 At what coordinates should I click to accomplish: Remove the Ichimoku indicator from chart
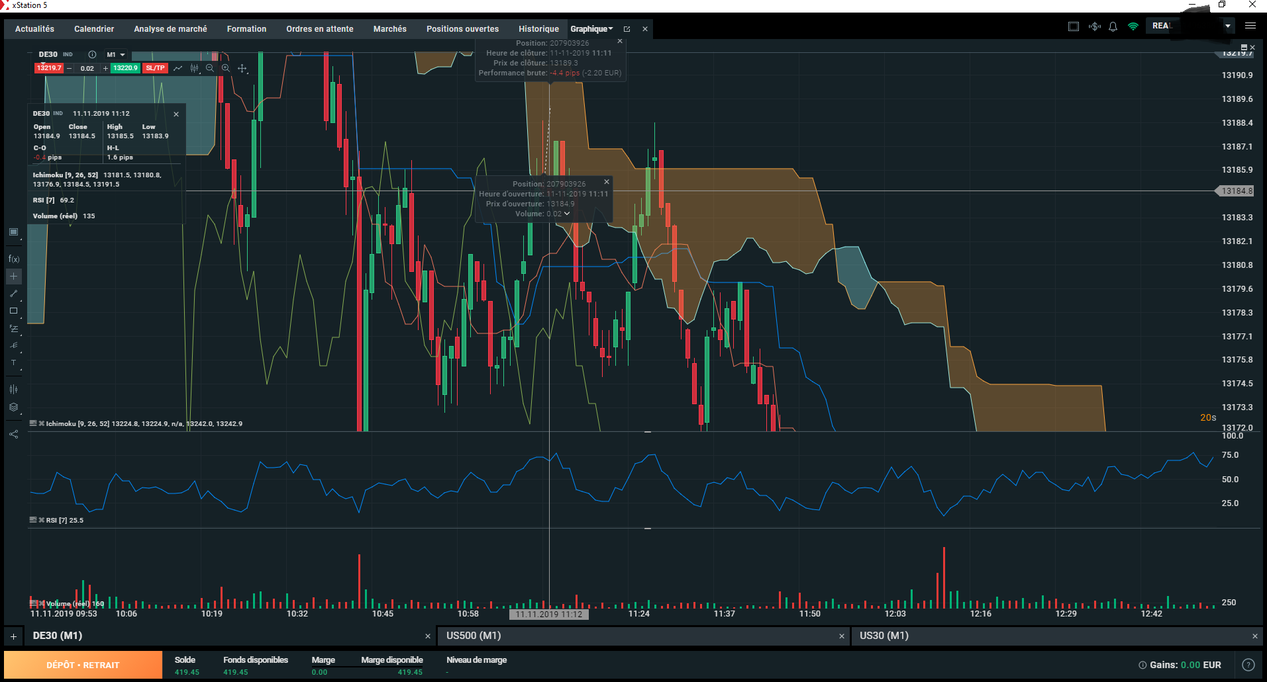(x=42, y=423)
